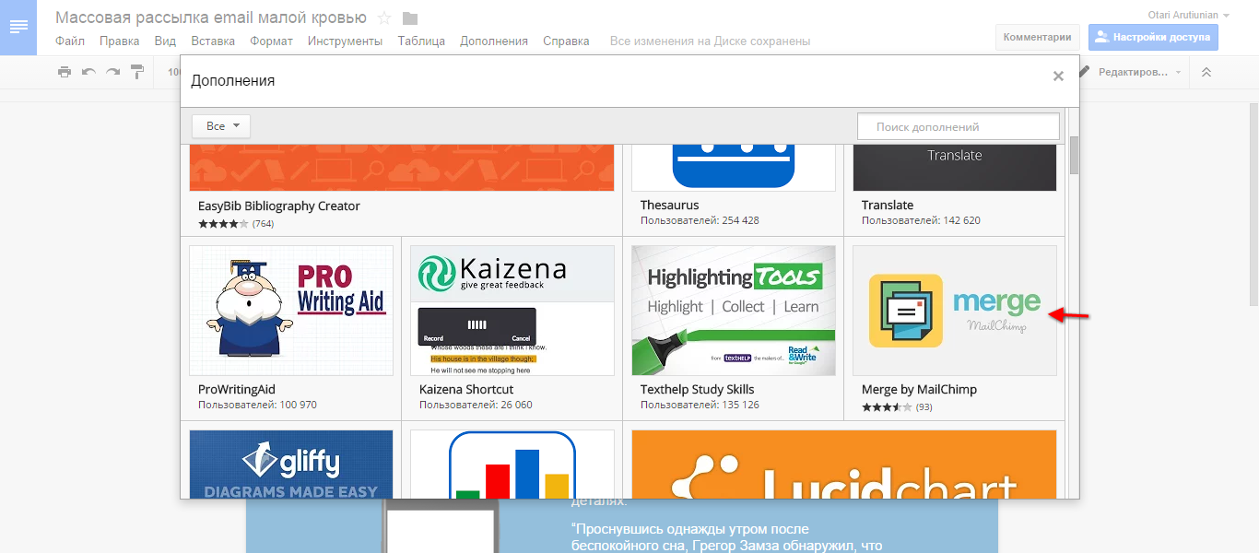
Task: Click Пользователей: 135 126 under Texthelp
Action: coord(700,406)
